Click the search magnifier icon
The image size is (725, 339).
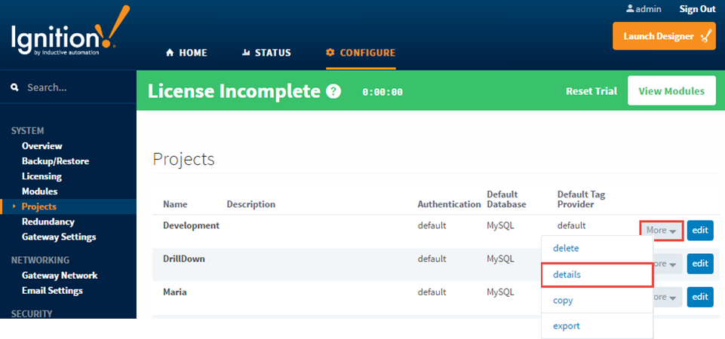tap(15, 87)
